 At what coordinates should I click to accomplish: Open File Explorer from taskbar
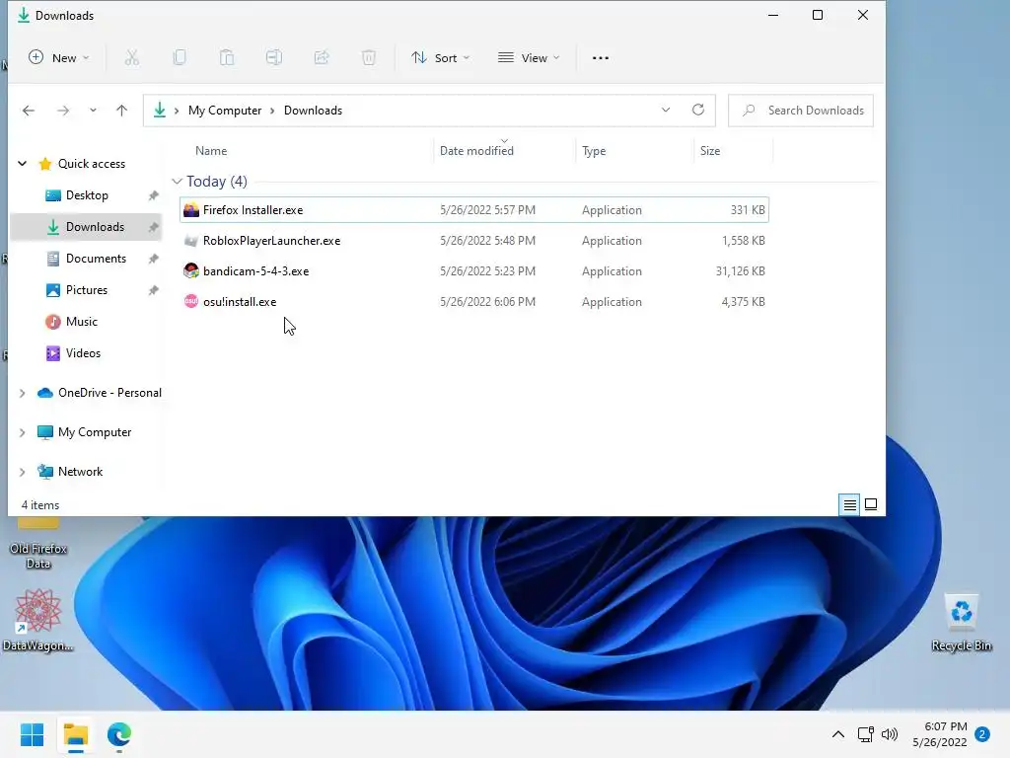pos(75,734)
